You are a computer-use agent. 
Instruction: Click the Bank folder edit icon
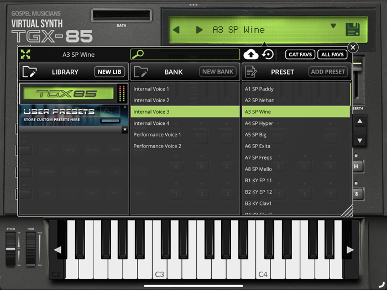141,72
